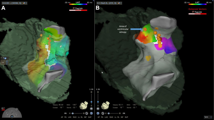Select the RAO view in panel A

click(75, 117)
